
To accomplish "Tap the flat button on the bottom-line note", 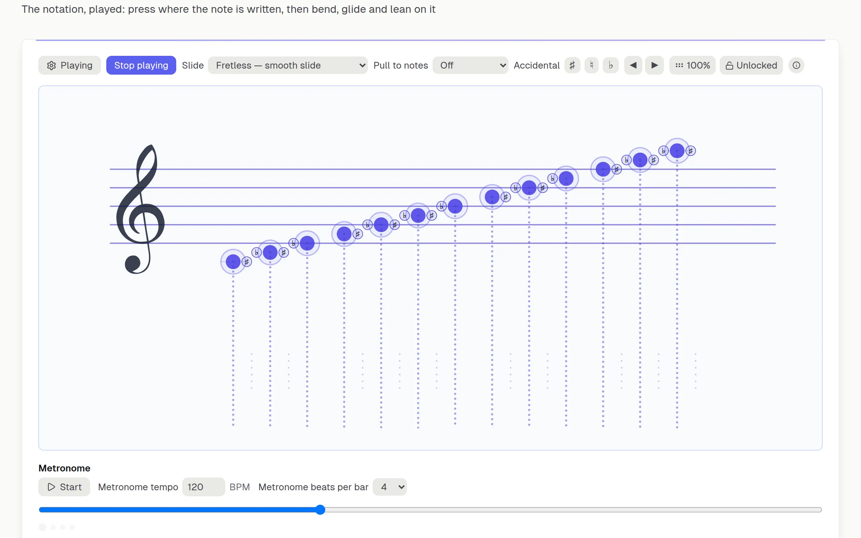I will tap(294, 243).
